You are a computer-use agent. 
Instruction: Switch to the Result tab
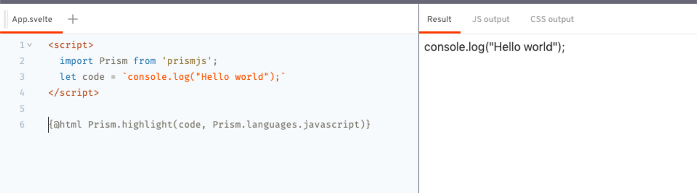pyautogui.click(x=439, y=20)
